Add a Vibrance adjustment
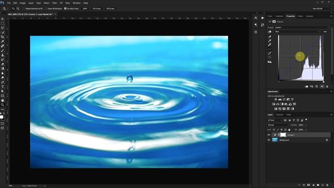The height and width of the screenshot is (188, 334). tap(292, 100)
